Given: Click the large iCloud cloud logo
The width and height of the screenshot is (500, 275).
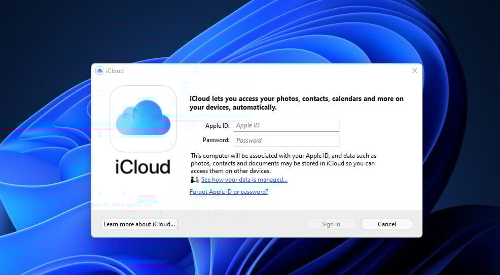Looking at the screenshot, I should (x=143, y=119).
